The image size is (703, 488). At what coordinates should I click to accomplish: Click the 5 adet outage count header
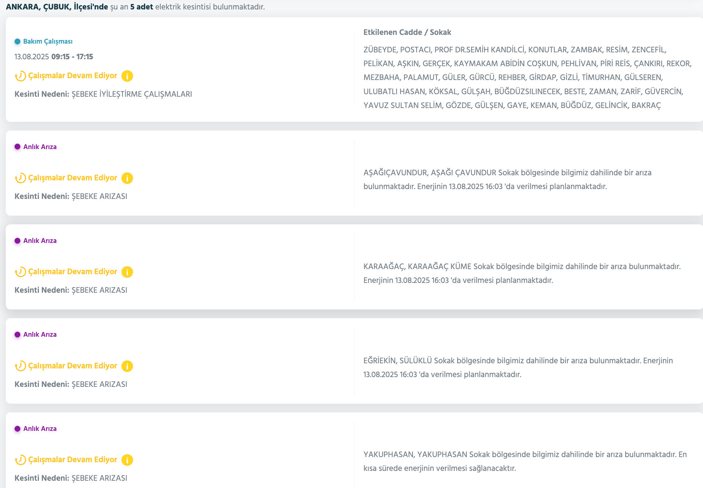point(141,7)
